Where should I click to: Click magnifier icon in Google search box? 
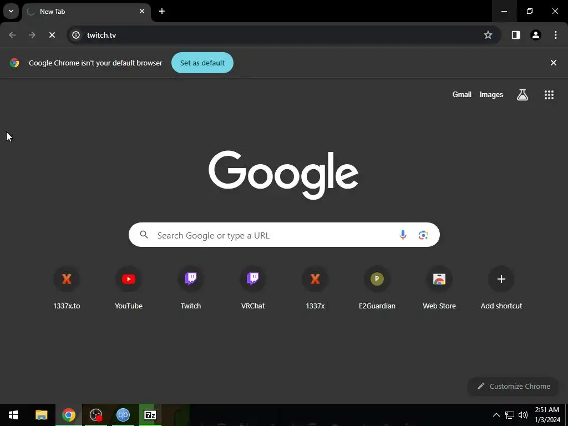pyautogui.click(x=144, y=235)
